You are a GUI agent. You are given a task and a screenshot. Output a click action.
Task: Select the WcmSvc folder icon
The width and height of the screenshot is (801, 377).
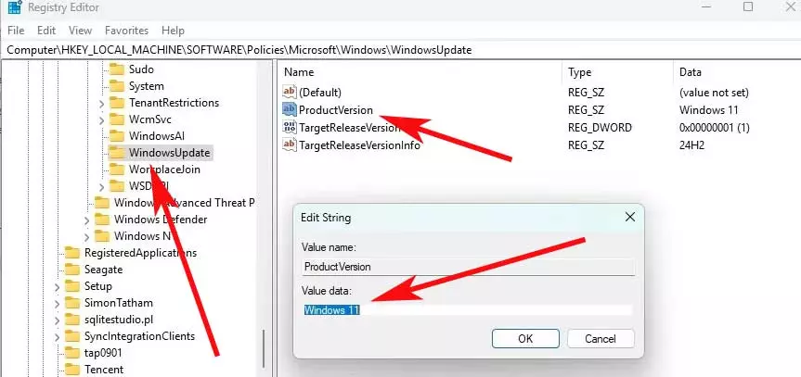pyautogui.click(x=117, y=119)
